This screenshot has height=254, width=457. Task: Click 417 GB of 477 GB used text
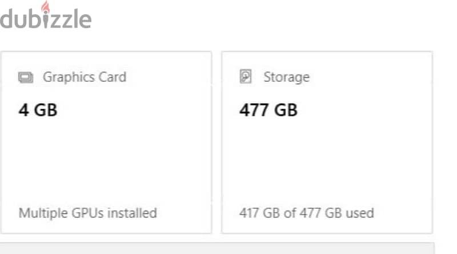point(307,213)
